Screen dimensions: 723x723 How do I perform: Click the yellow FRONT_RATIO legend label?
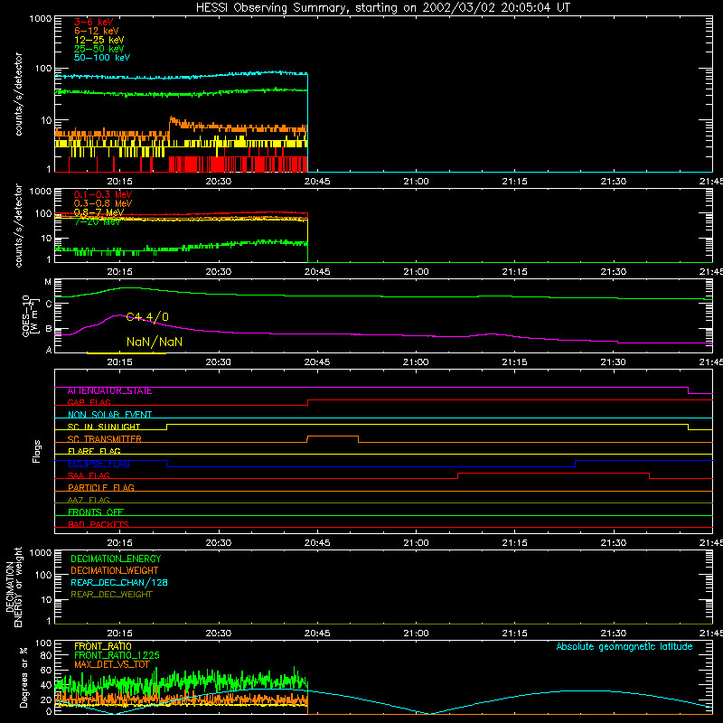(103, 646)
